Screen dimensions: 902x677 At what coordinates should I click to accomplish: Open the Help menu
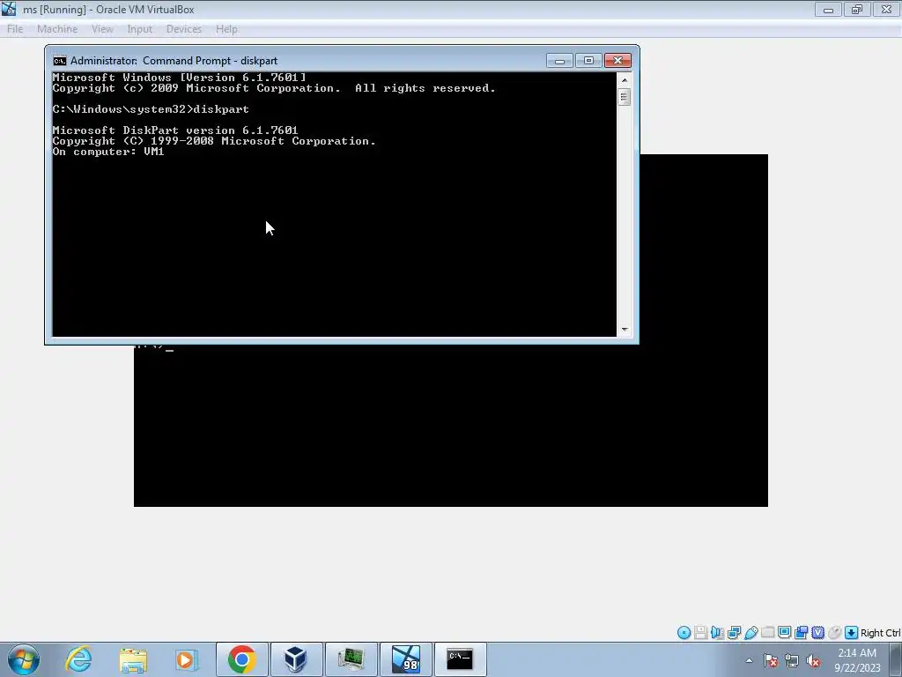(226, 29)
